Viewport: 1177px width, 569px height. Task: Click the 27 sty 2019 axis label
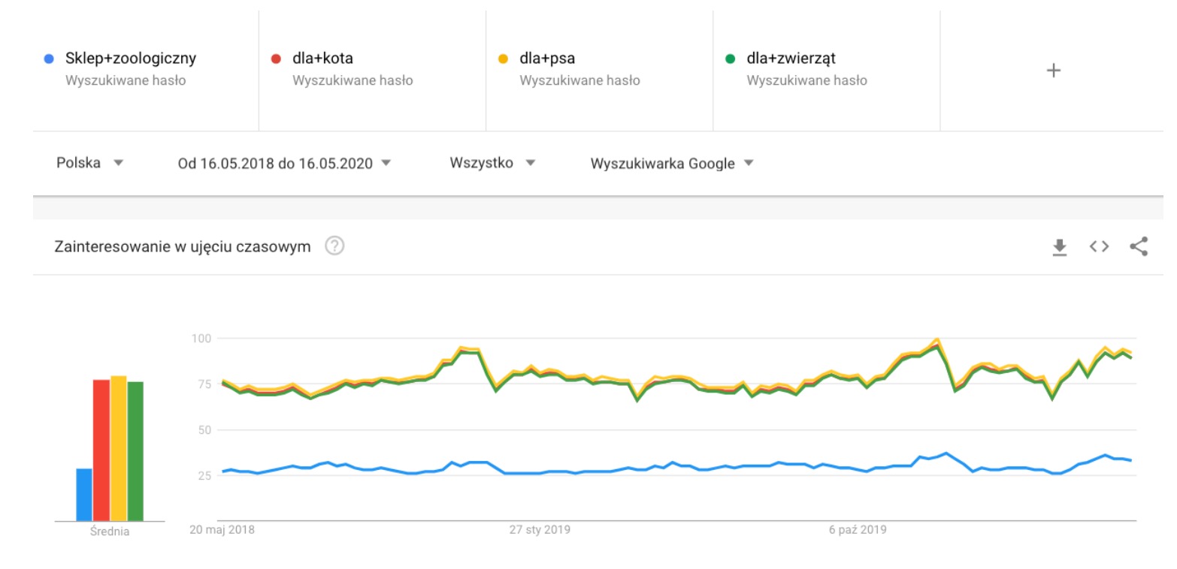tap(540, 530)
